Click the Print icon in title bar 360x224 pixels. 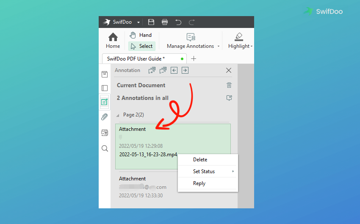(165, 22)
